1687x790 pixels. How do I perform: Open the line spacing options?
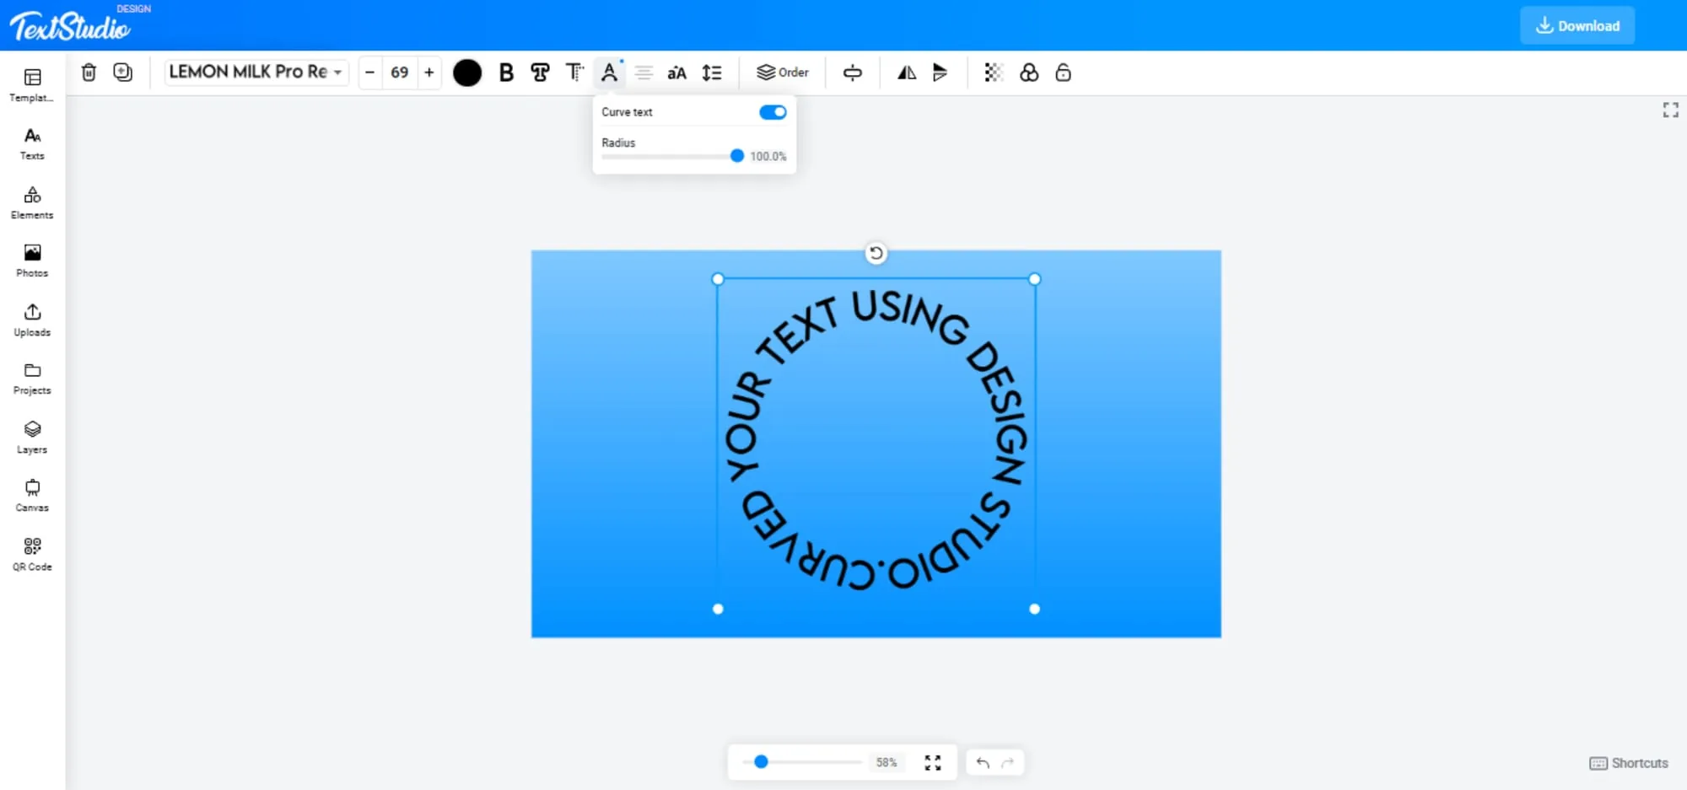(x=712, y=73)
